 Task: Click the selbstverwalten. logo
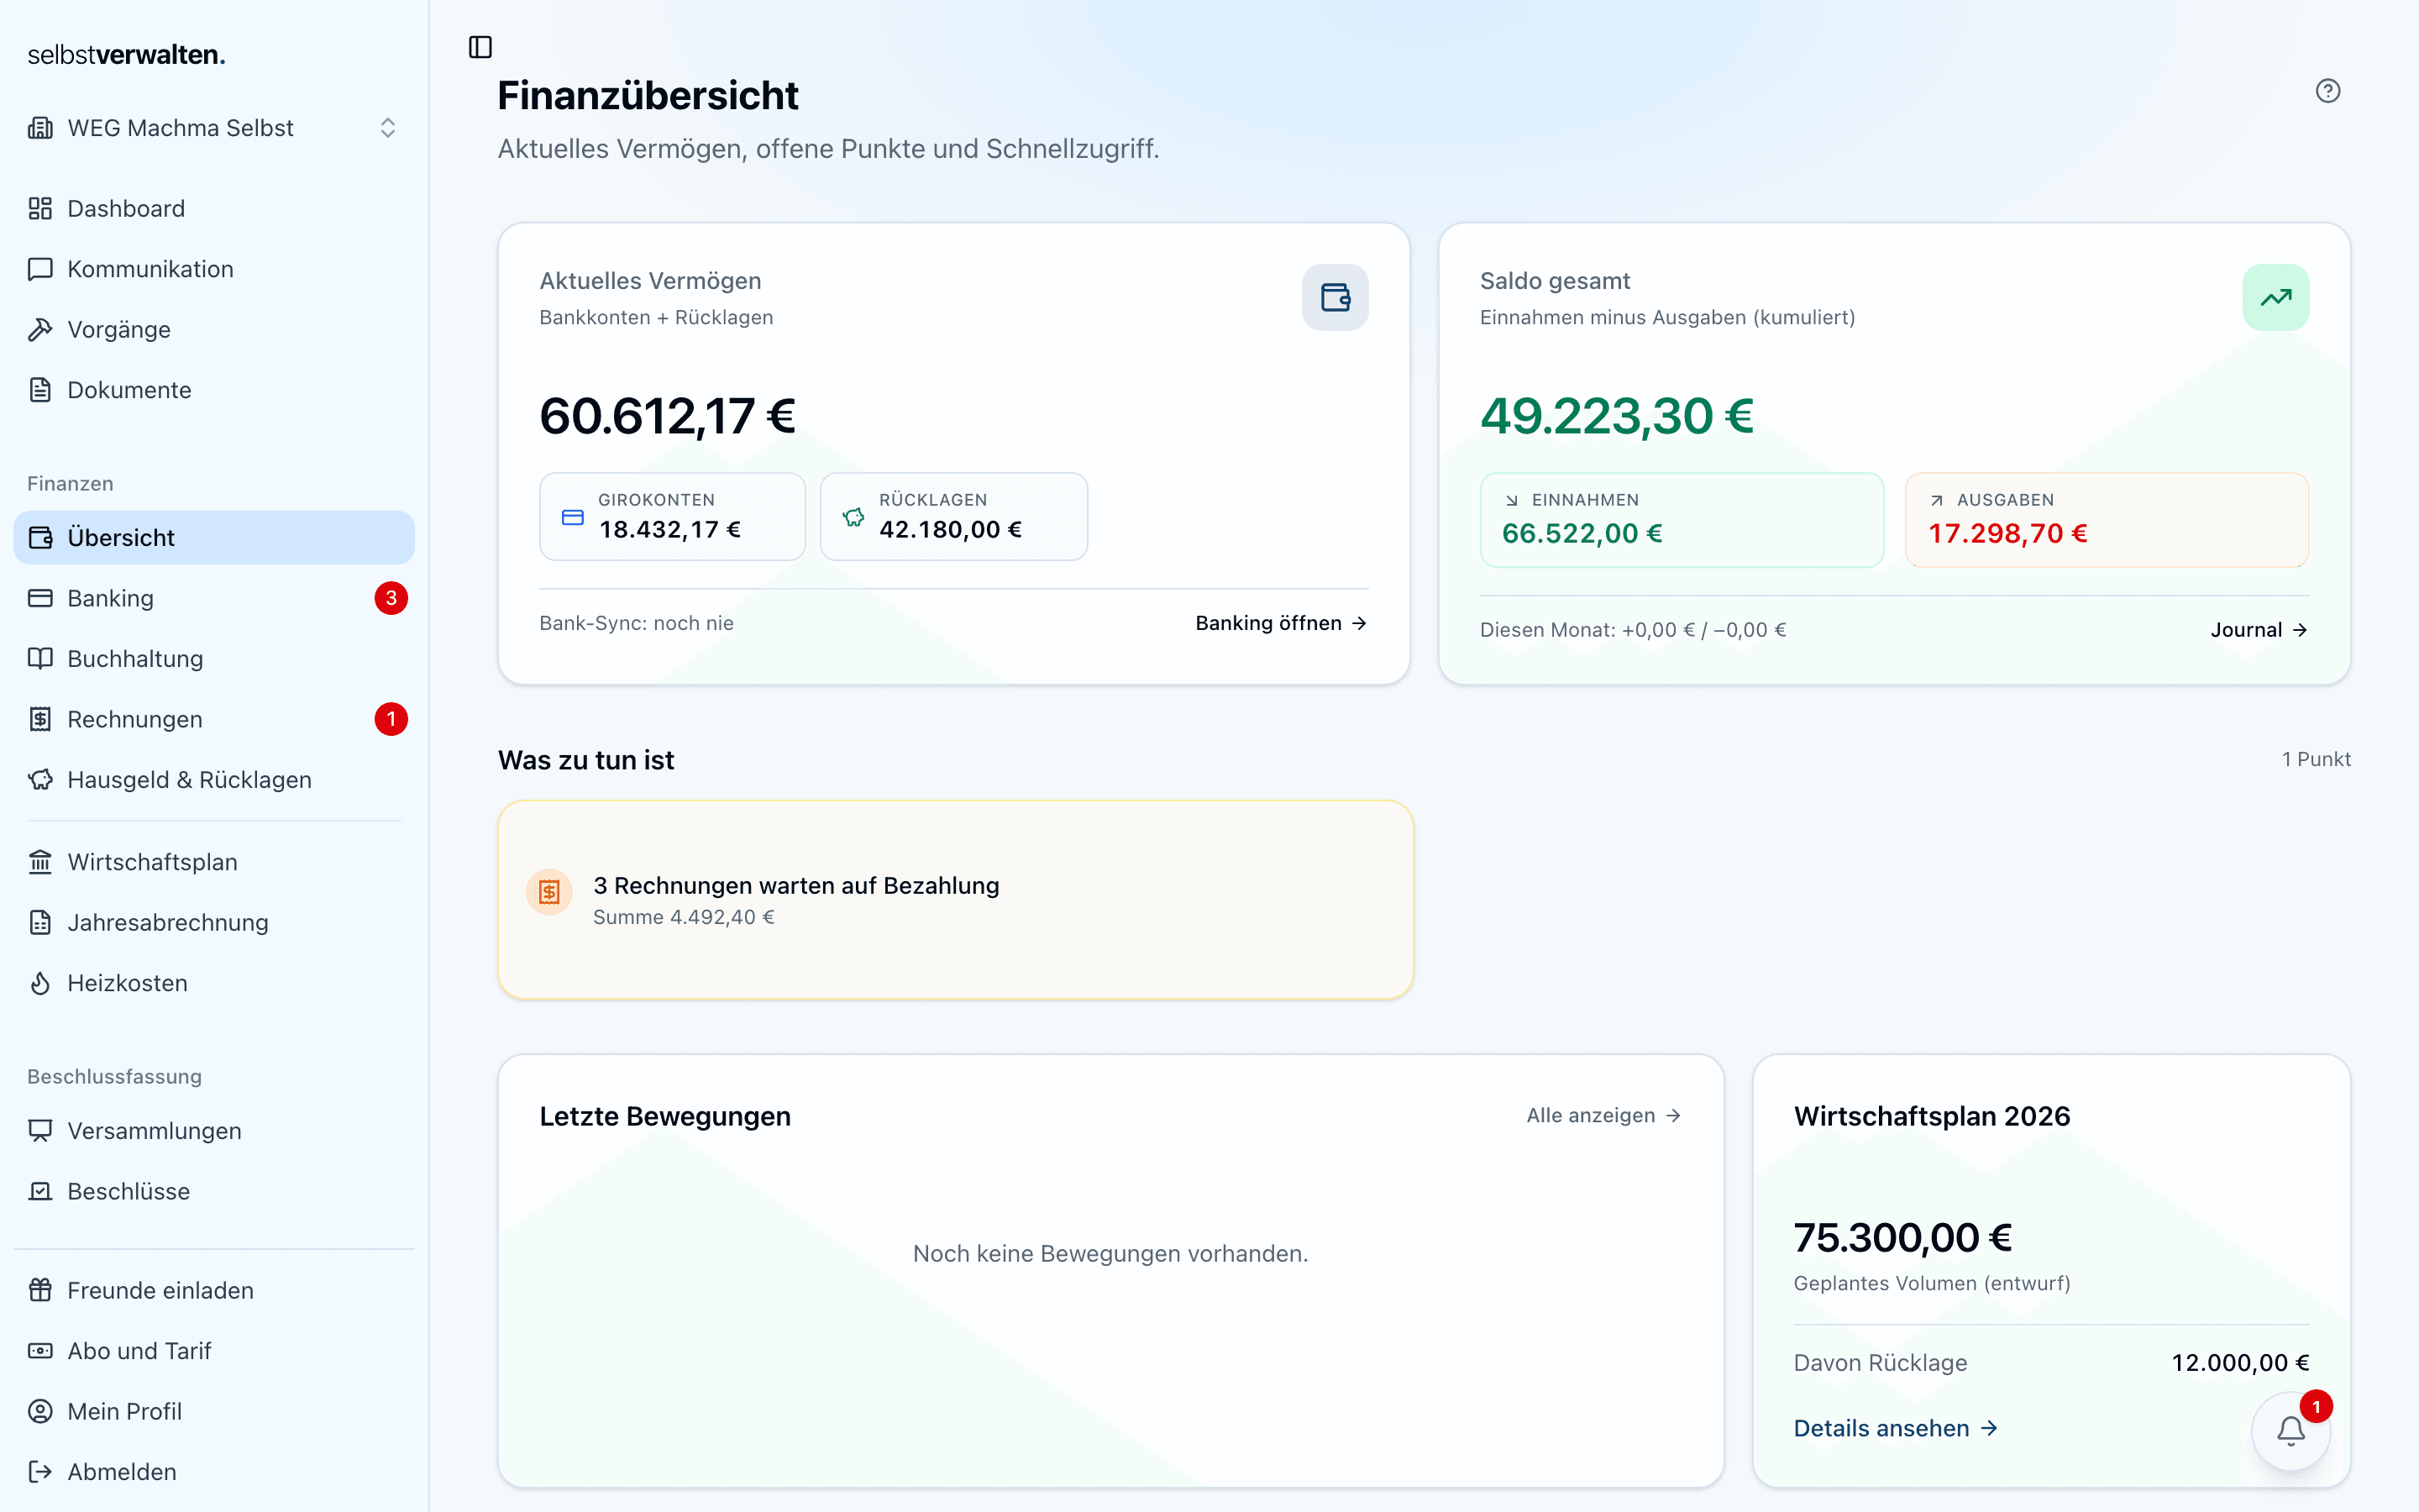click(x=126, y=55)
